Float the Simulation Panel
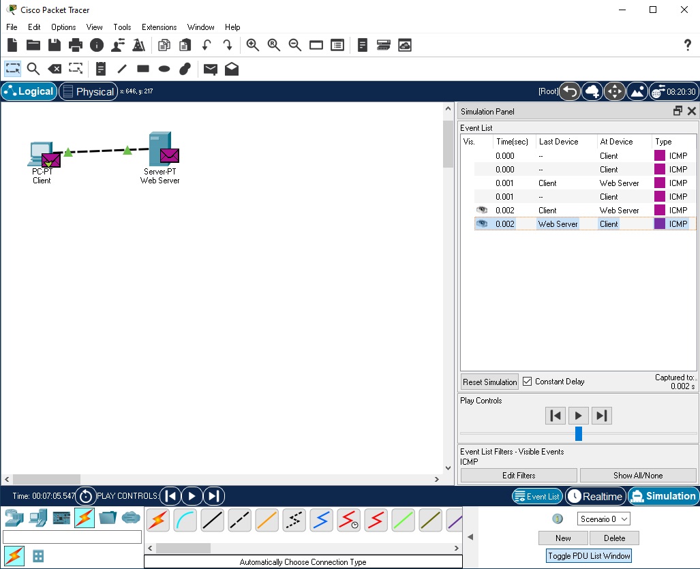700x569 pixels. coord(678,111)
